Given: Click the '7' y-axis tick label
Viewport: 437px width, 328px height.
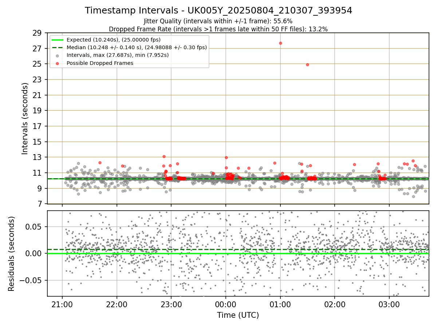Looking at the screenshot, I should pyautogui.click(x=39, y=204).
